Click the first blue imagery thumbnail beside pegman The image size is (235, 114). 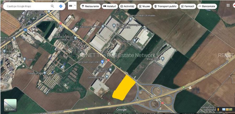coord(223,109)
